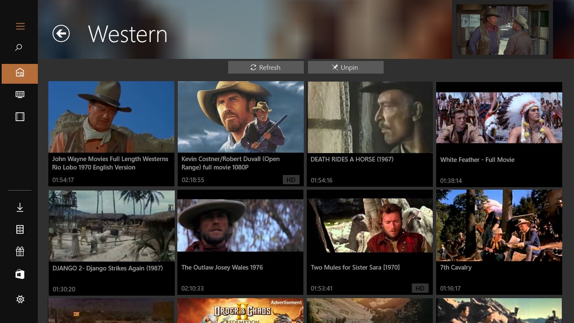The width and height of the screenshot is (574, 323).
Task: Unpin the Western category
Action: (x=345, y=67)
